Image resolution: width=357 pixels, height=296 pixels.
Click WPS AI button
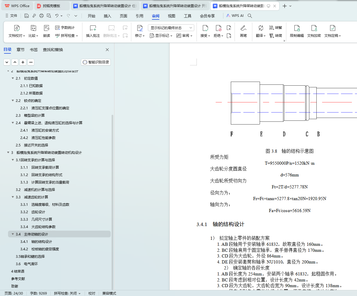235,16
